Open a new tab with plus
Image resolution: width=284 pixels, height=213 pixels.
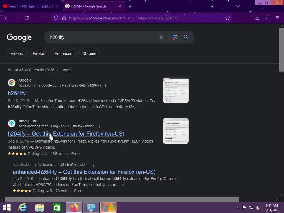130,6
